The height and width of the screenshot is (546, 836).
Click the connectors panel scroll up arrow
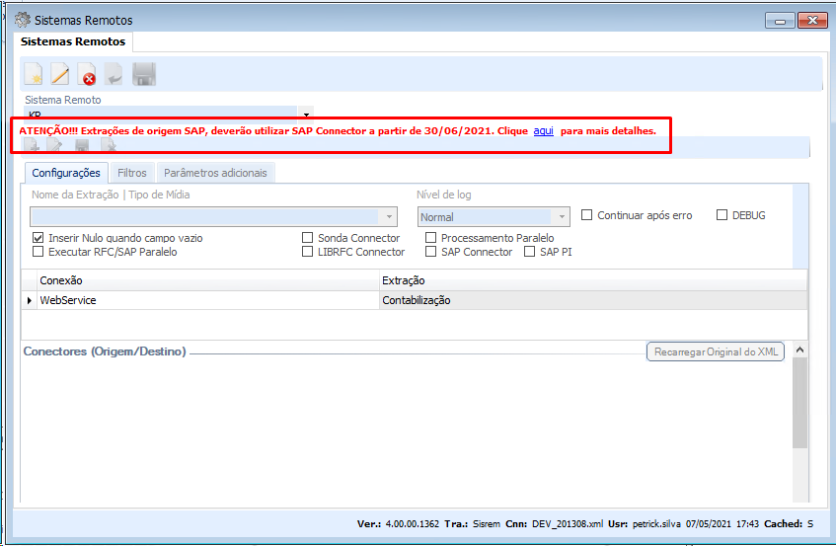point(799,350)
